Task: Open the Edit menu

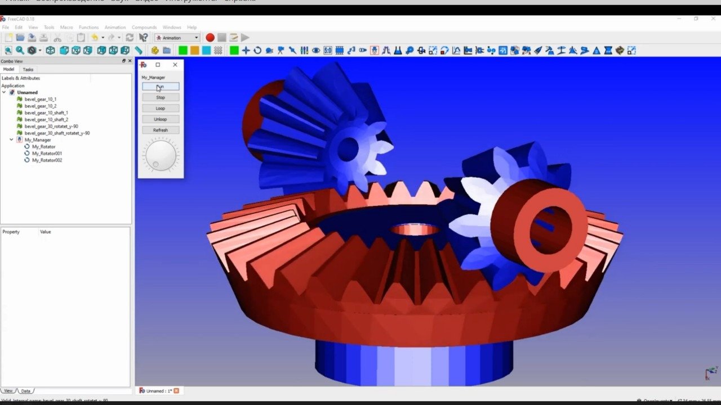Action: tap(19, 27)
